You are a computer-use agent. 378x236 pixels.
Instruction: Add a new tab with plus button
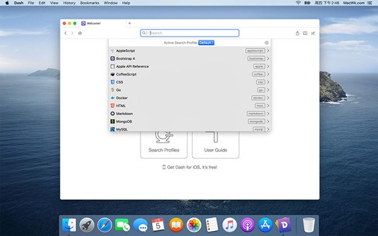(x=130, y=23)
